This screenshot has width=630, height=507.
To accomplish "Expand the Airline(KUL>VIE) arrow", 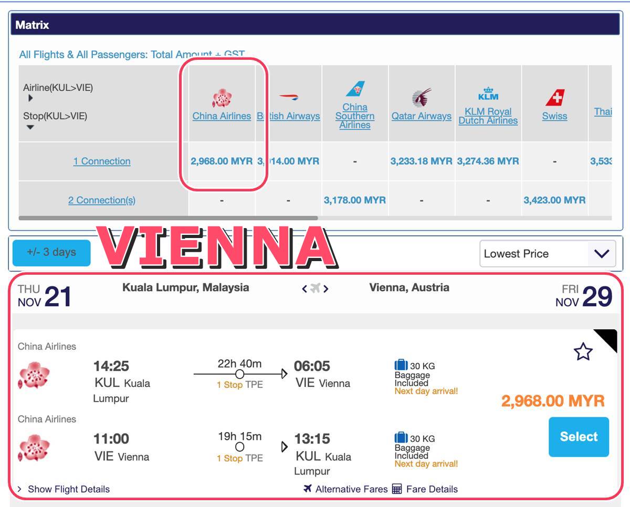I will [30, 98].
